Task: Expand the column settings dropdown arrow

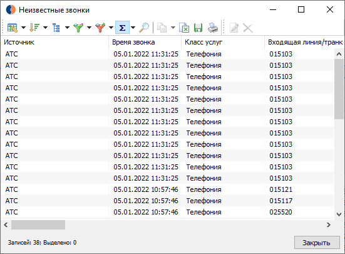Action: [x=23, y=28]
